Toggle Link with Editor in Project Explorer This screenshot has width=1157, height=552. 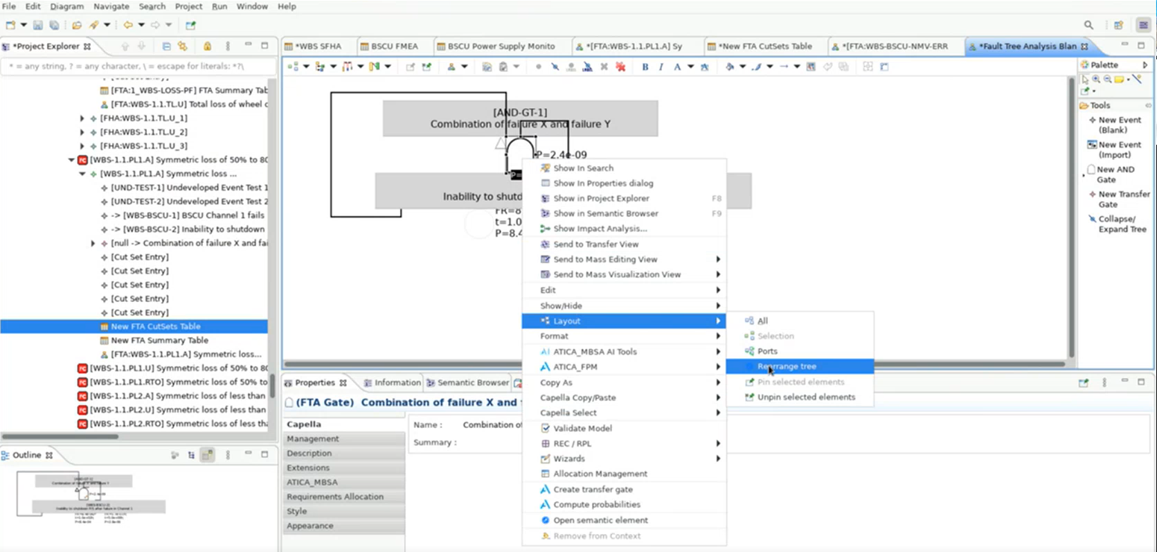tap(183, 46)
